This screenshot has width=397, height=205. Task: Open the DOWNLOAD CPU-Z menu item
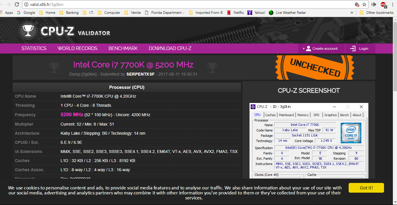[170, 49]
